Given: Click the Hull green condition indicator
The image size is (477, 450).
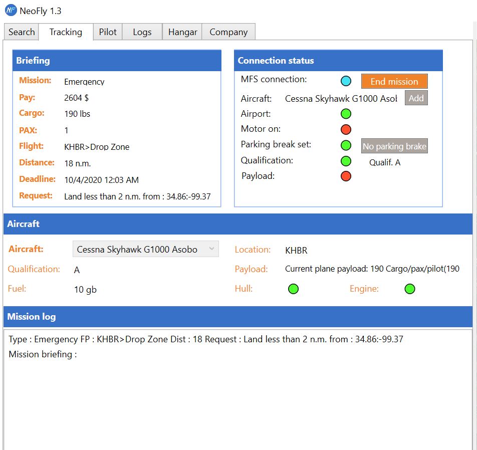Looking at the screenshot, I should tap(294, 289).
